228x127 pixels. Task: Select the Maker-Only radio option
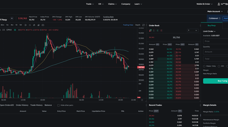[x=204, y=66]
